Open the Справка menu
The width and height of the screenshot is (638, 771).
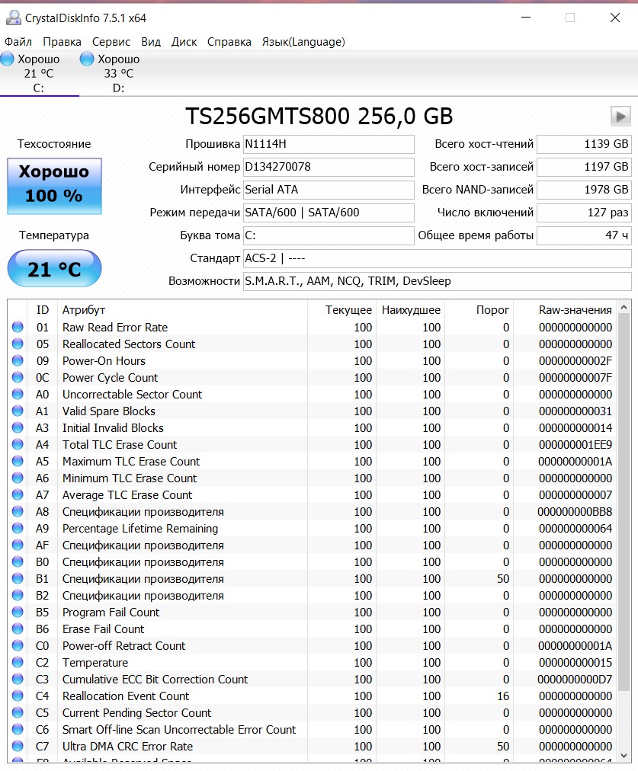tap(229, 42)
